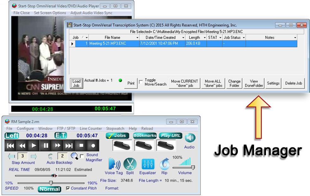
Task: Click the Load Job button
Action: 76,83
